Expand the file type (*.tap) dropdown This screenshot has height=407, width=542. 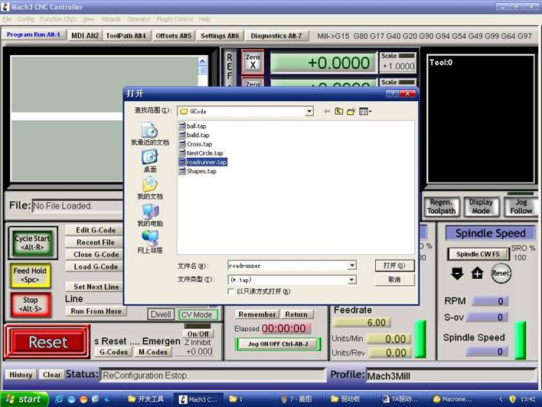click(x=352, y=280)
